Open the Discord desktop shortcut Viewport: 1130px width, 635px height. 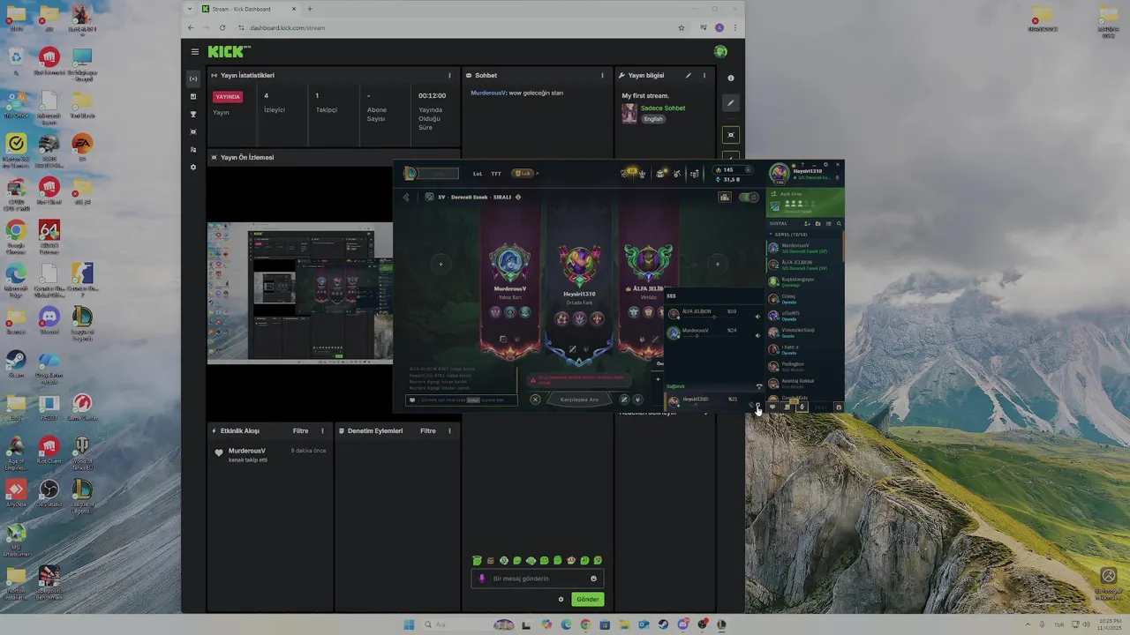(x=49, y=318)
